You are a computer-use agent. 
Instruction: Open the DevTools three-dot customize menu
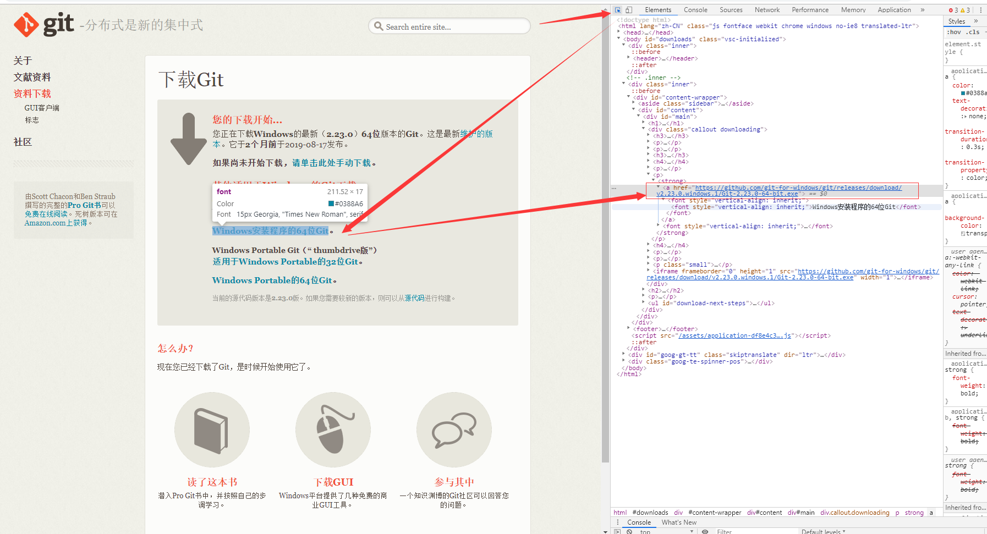(980, 10)
